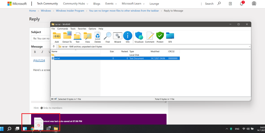Screen dimensions: 265x133
Task: Click the '00000000' CRC32 cell
Action: pos(173,58)
